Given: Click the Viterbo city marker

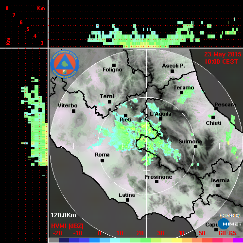Looking at the screenshot, I should click(x=73, y=111).
